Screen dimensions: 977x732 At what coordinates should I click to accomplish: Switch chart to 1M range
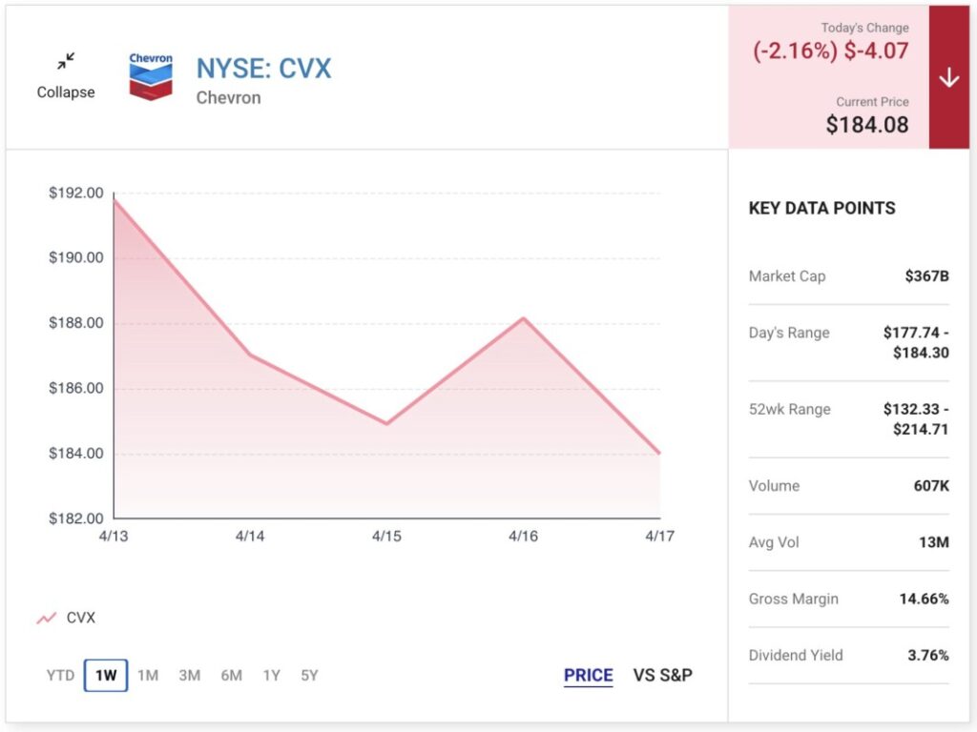tap(148, 676)
